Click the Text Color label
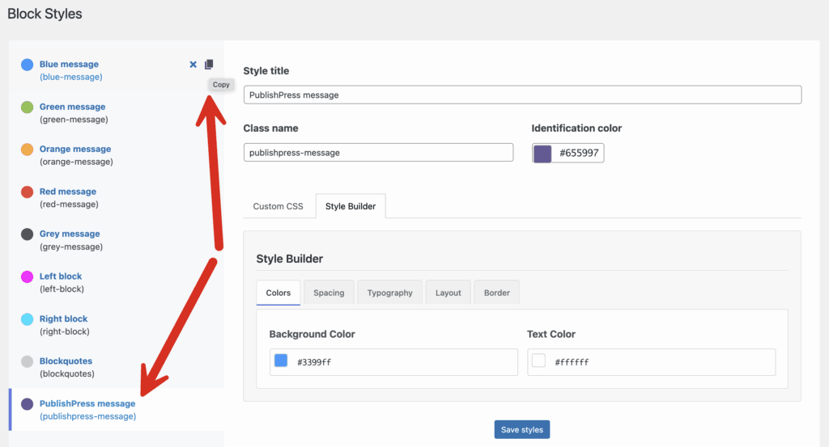This screenshot has height=447, width=829. [x=551, y=334]
